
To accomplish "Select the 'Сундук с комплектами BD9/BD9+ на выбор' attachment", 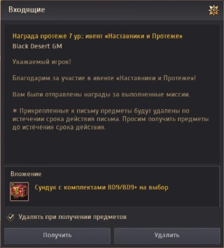I will coord(102,187).
